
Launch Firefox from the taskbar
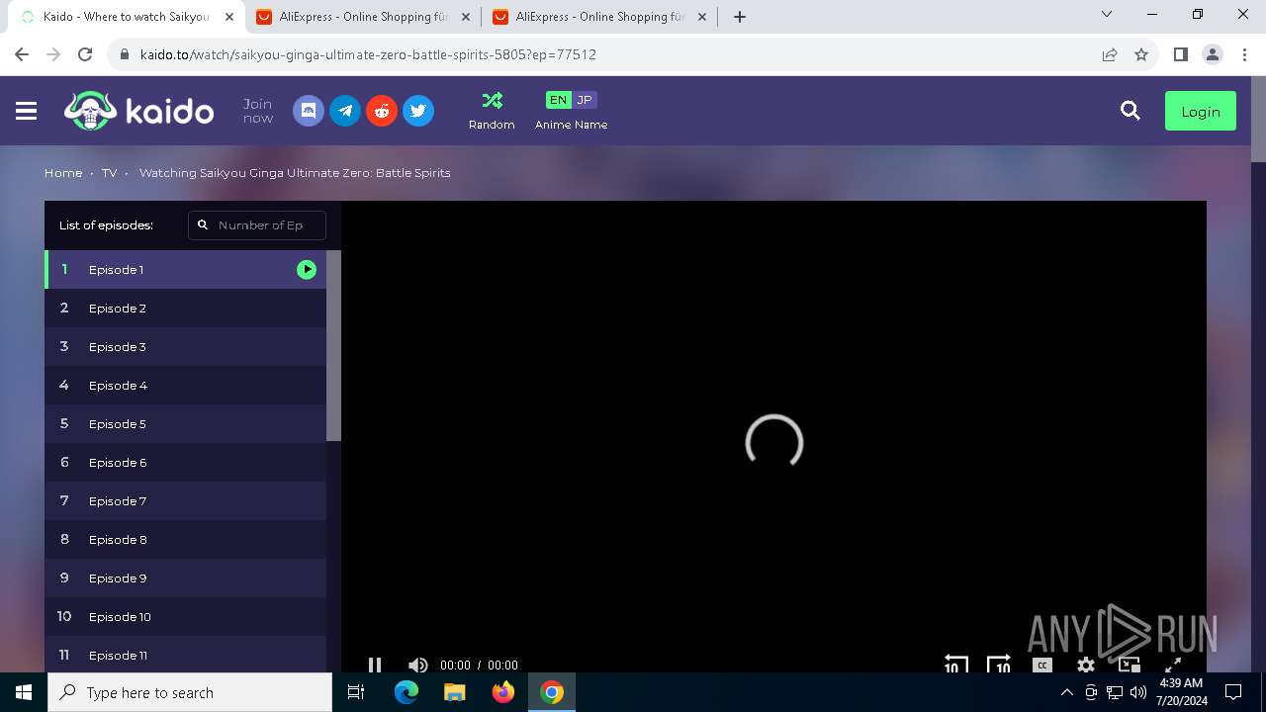tap(503, 692)
